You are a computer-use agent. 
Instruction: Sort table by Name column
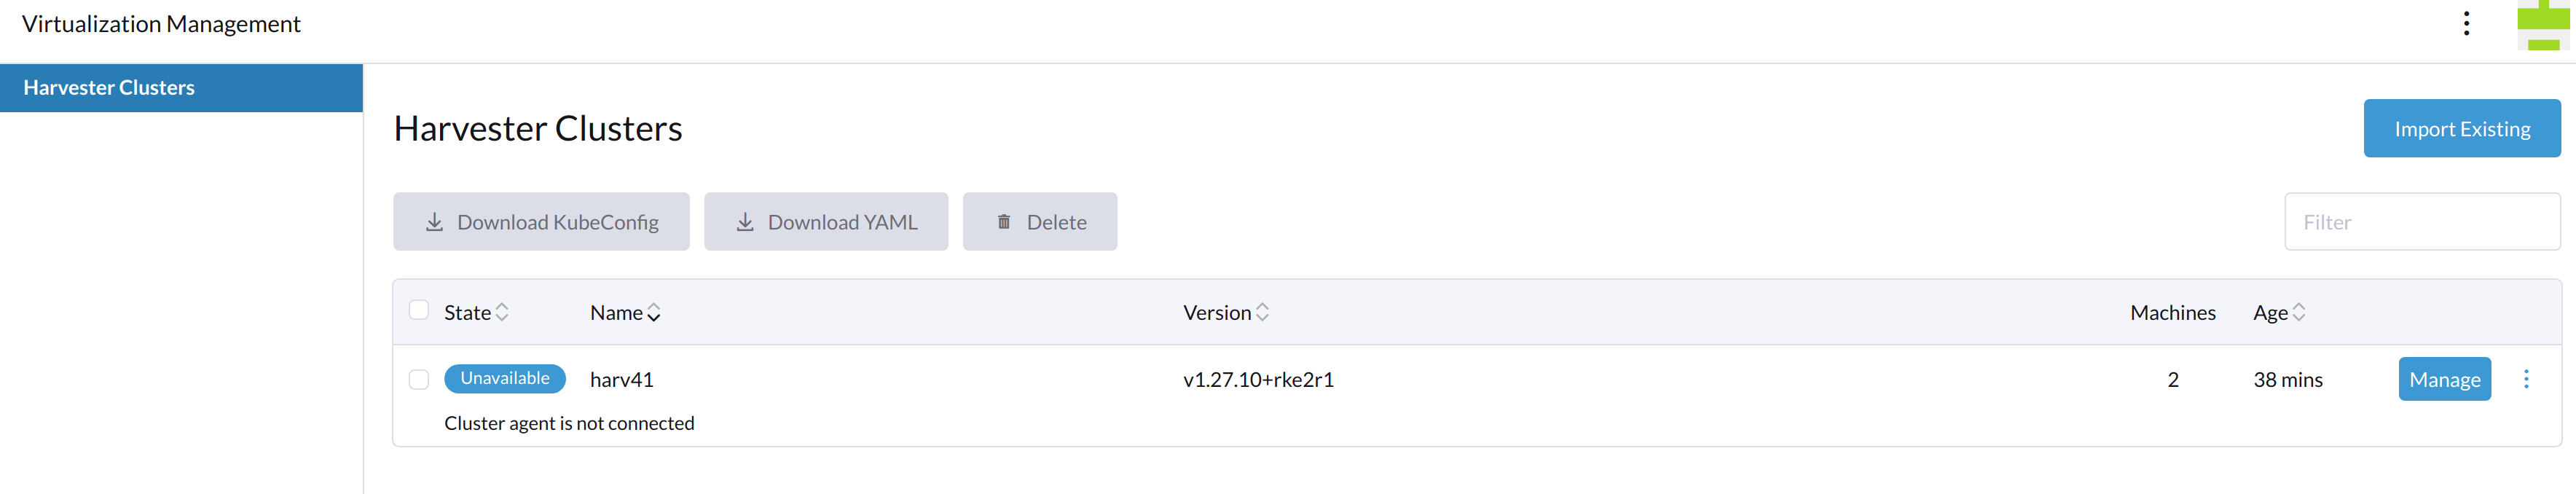tap(625, 312)
